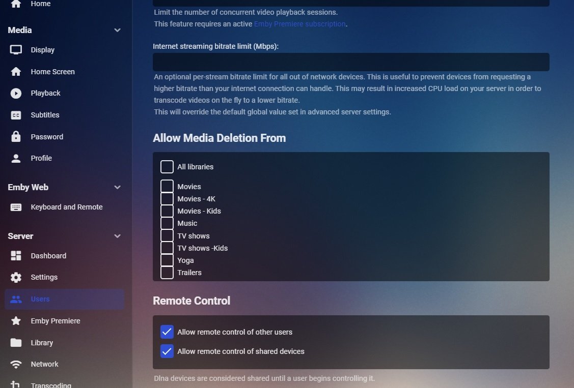Viewport: 574px width, 388px height.
Task: Disable Allow remote control of other users
Action: (167, 332)
